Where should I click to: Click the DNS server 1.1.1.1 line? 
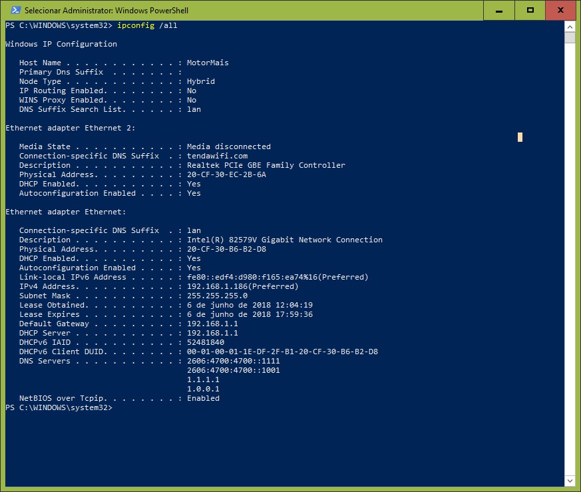coord(203,379)
